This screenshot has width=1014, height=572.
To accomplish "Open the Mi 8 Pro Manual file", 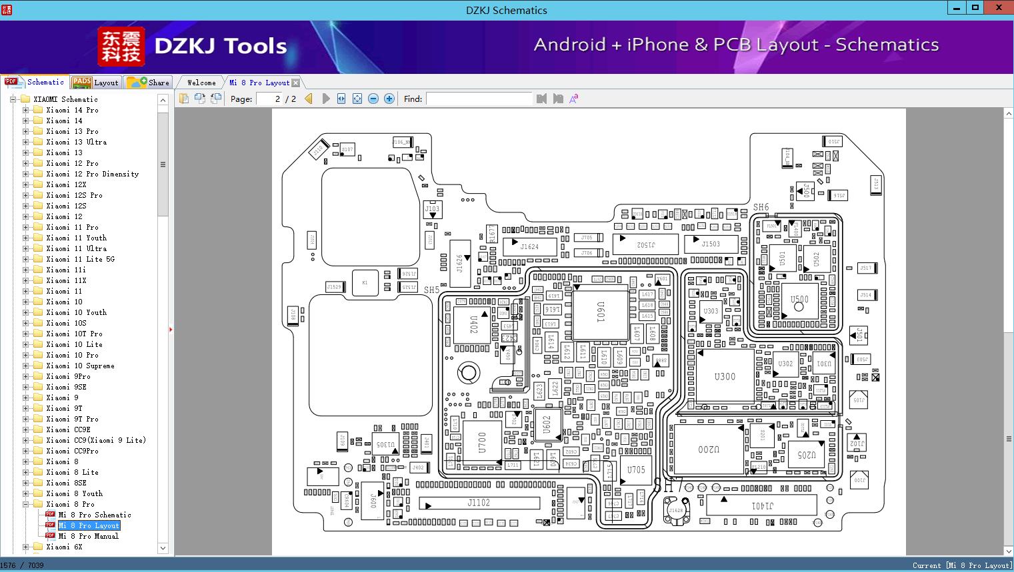I will click(x=89, y=536).
